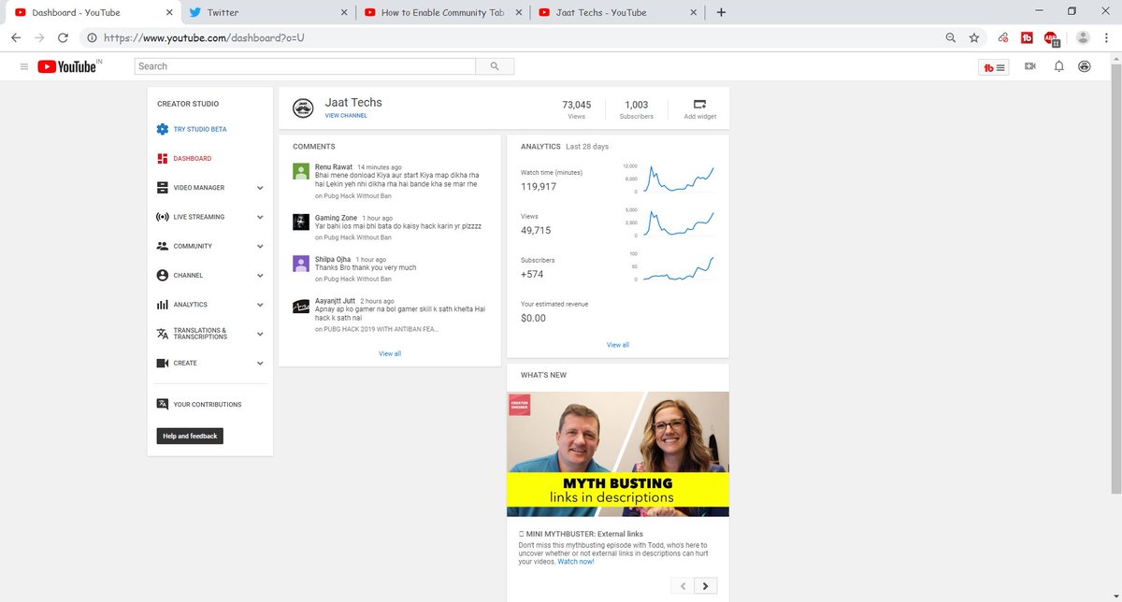
Task: Expand the Video Manager section
Action: click(260, 188)
